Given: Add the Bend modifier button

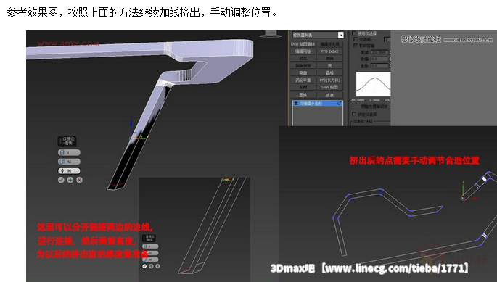Looking at the screenshot, I should click(303, 73).
